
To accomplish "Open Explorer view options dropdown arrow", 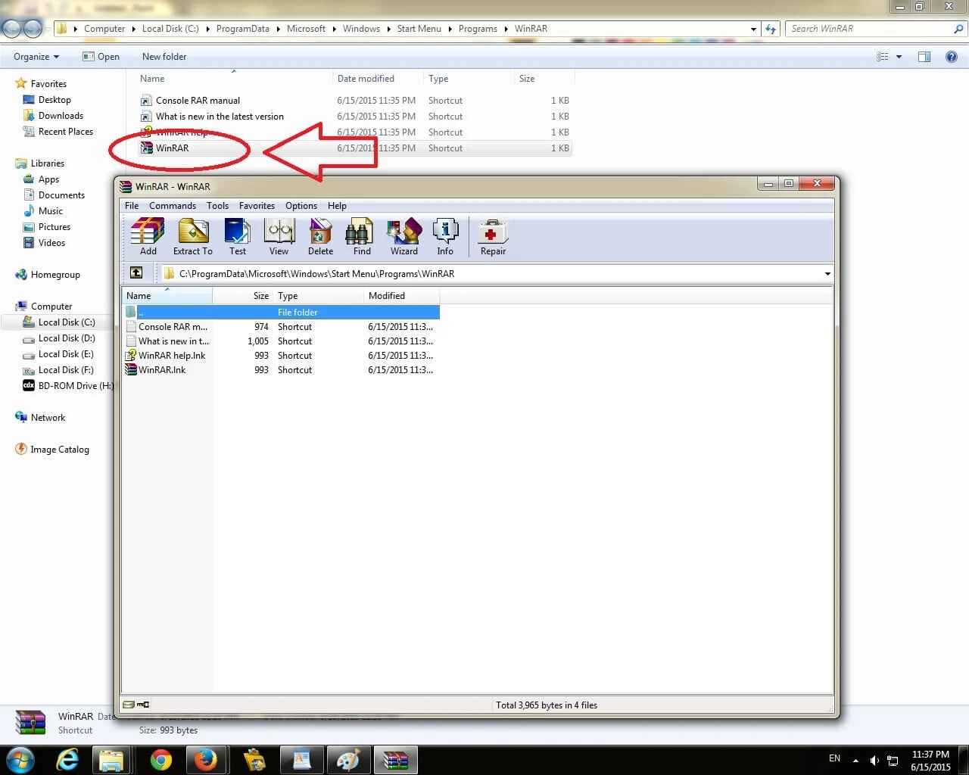I will tap(899, 57).
